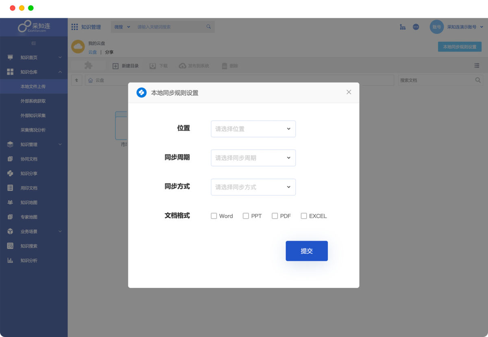488x337 pixels.
Task: Expand the sidebar 知识管理 chevron
Action: point(60,144)
